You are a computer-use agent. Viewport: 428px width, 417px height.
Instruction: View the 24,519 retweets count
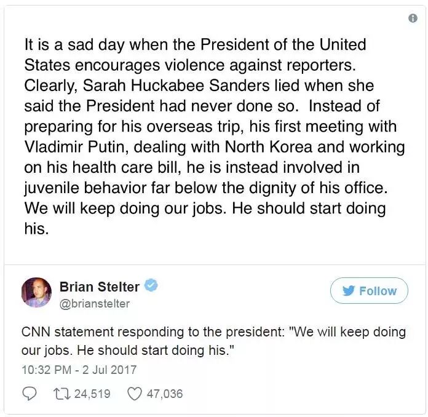tap(92, 394)
